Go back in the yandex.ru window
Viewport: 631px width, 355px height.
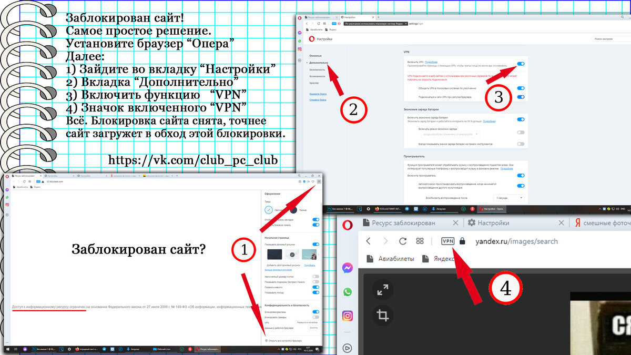point(368,241)
